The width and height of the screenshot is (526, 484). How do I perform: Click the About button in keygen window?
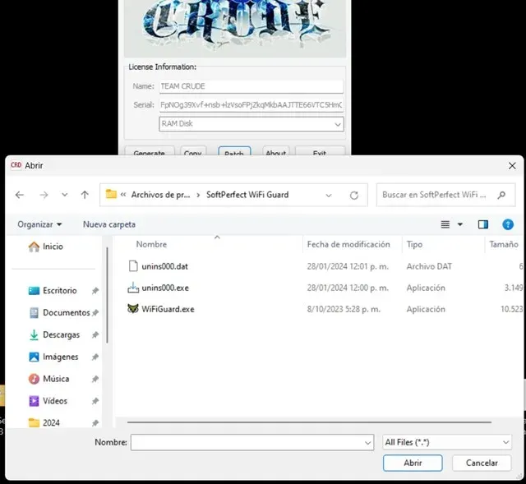(276, 151)
